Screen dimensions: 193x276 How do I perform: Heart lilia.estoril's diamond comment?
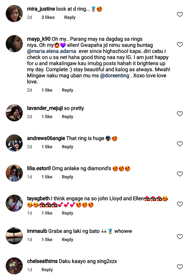tap(180, 174)
